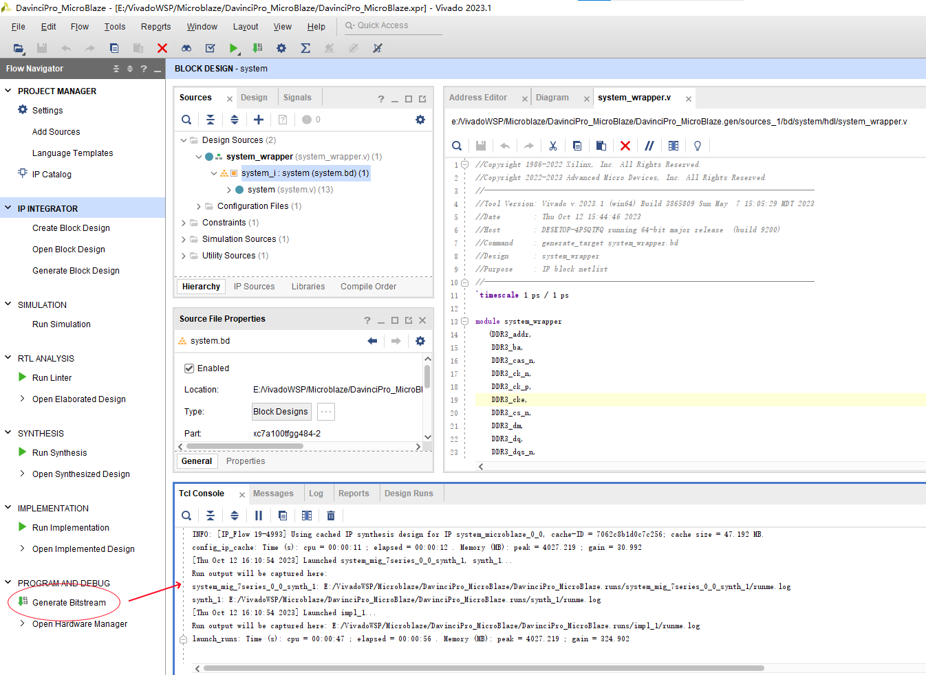Switch to Compile Order tab
Screen dimensions: 926x675
368,287
